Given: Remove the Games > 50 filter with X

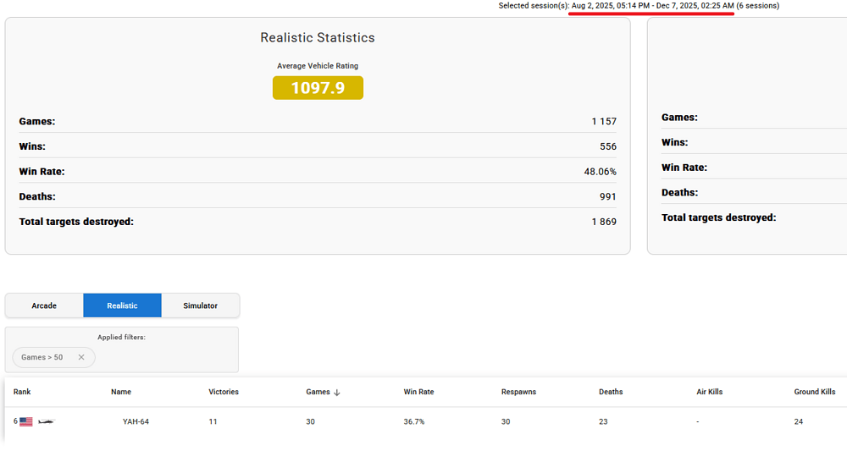Looking at the screenshot, I should pos(81,357).
